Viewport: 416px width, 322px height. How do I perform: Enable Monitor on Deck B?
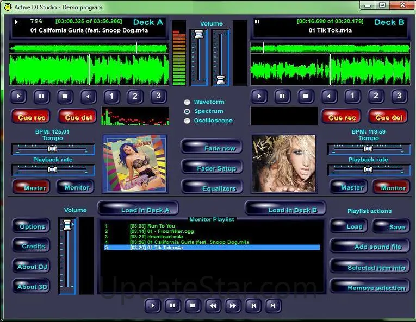pos(392,187)
